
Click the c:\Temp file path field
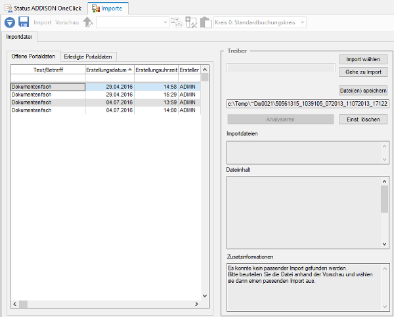tap(308, 104)
